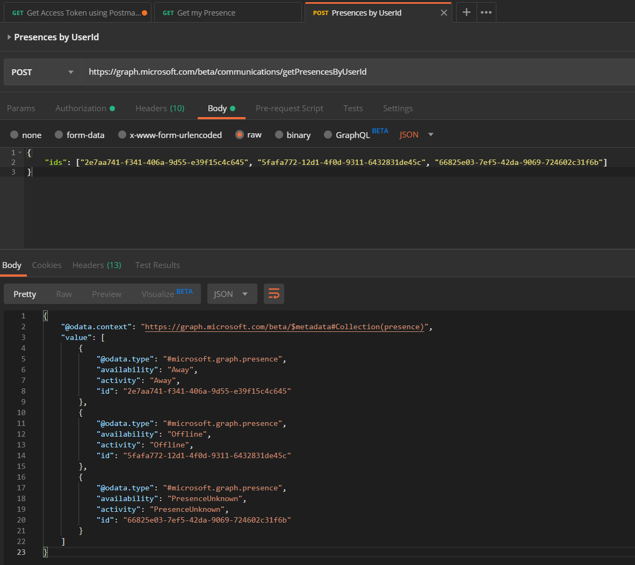Image resolution: width=635 pixels, height=565 pixels.
Task: Open the request body JSON format dropdown
Action: click(416, 135)
